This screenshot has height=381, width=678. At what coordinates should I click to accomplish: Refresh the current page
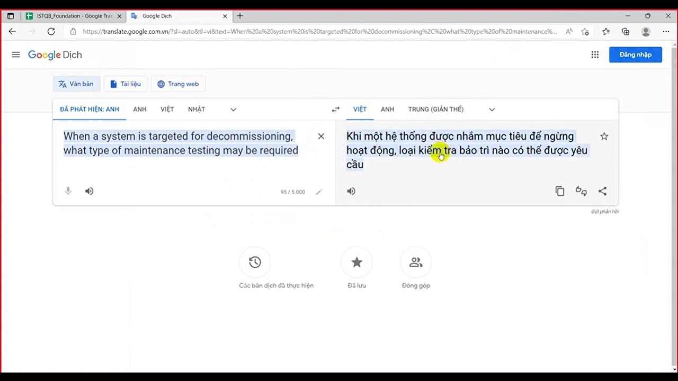pyautogui.click(x=51, y=32)
